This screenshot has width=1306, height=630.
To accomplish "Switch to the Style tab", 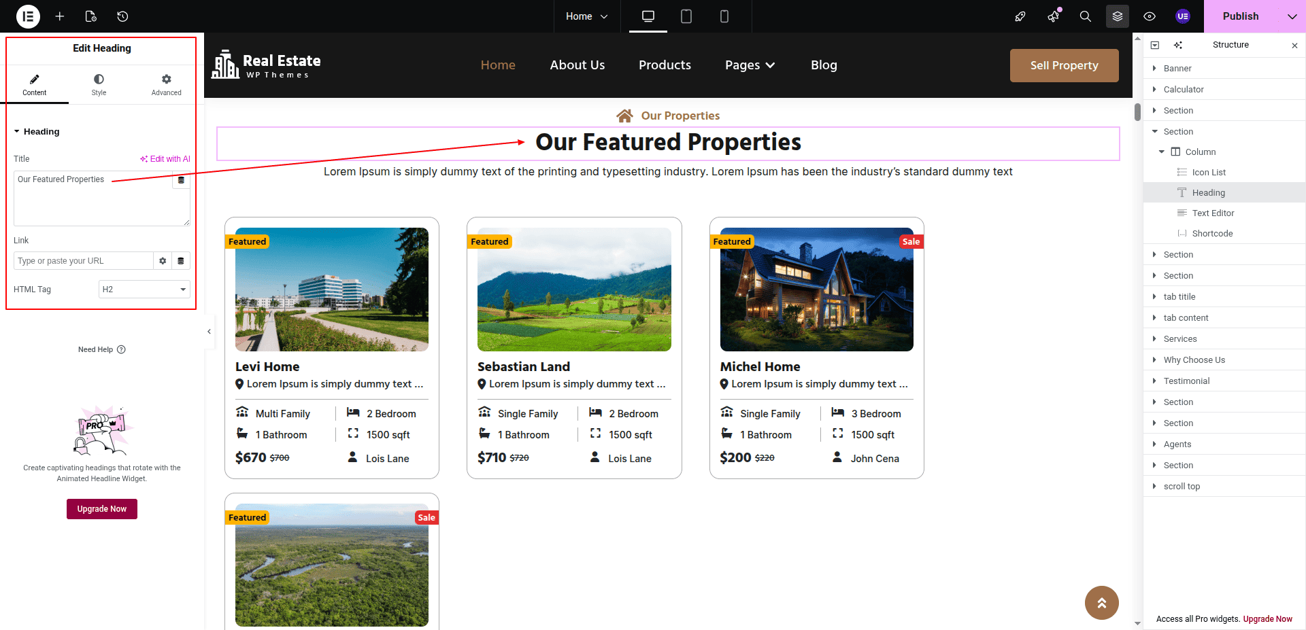I will 99,84.
